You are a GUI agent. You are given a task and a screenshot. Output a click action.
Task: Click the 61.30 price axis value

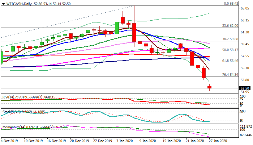[x=245, y=32]
